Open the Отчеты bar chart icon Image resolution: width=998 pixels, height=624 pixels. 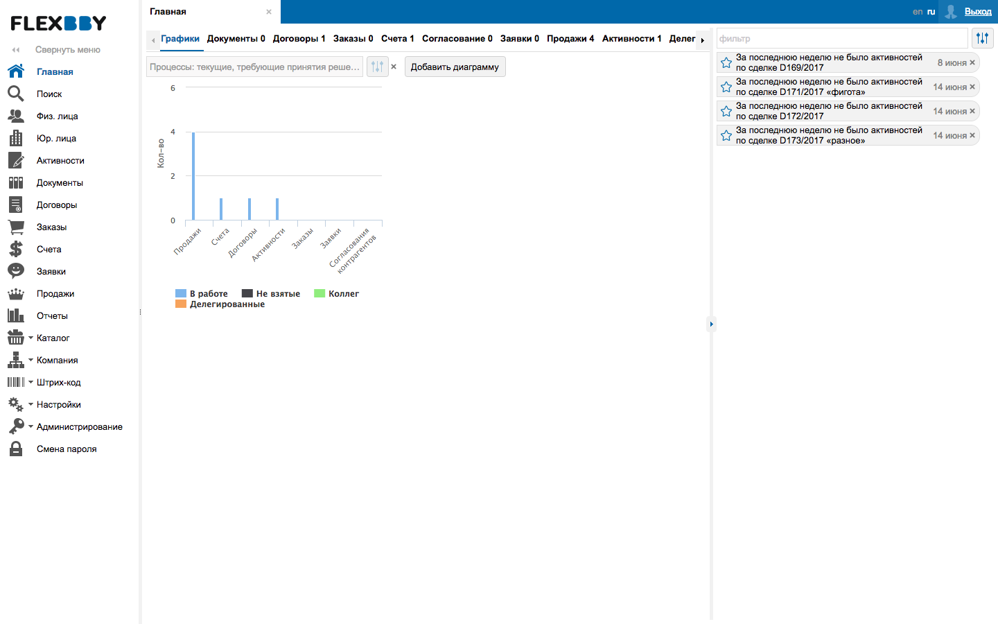(x=15, y=315)
